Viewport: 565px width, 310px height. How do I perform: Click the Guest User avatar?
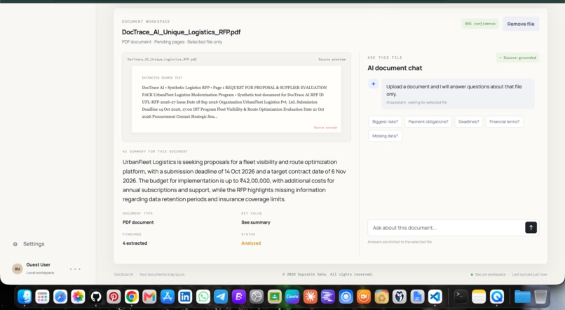tap(18, 269)
